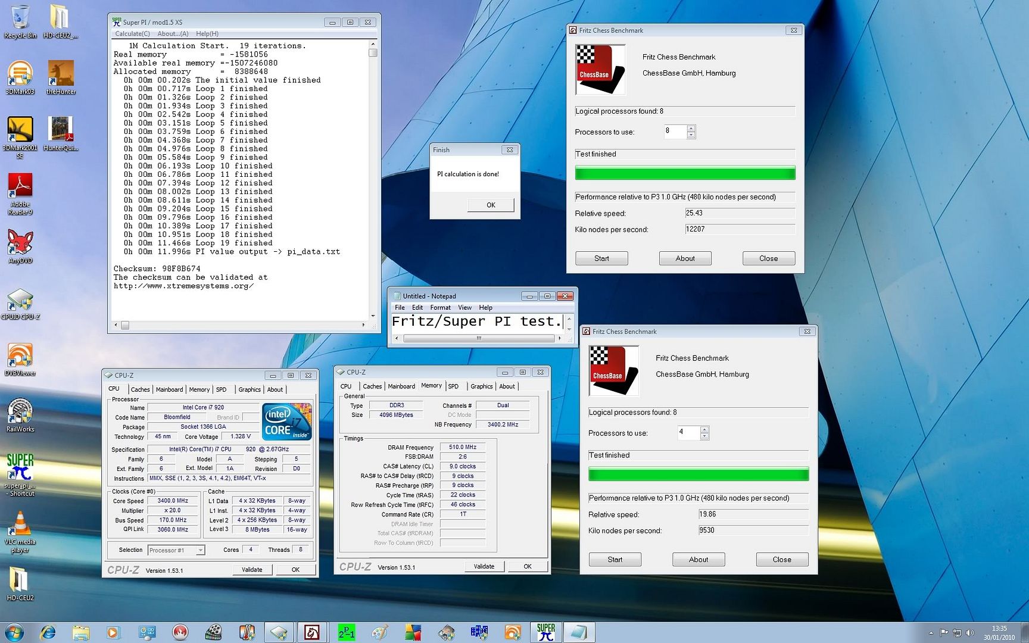Click the network tray icon
Screen dimensions: 1029x643
[957, 633]
